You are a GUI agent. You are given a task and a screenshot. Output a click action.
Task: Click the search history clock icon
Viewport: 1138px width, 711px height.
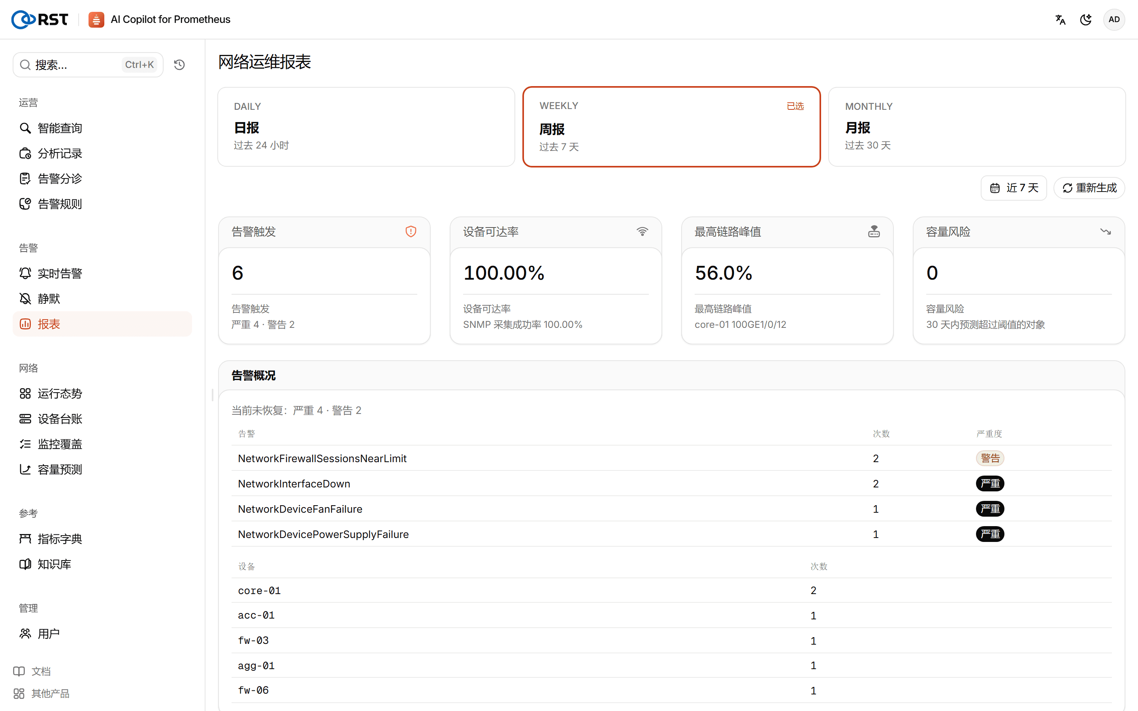pyautogui.click(x=179, y=64)
